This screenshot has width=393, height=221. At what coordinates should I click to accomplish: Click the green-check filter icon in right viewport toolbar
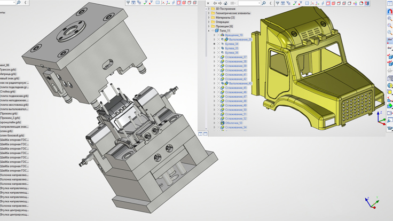coord(295,3)
